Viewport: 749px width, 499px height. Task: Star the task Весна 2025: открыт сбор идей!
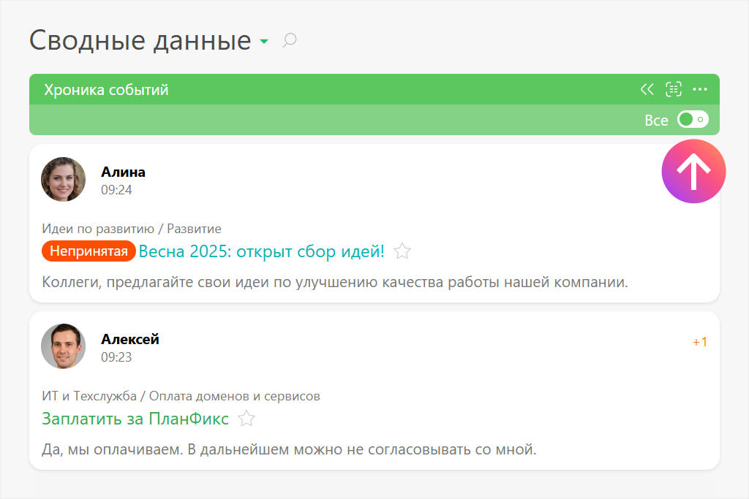click(402, 252)
